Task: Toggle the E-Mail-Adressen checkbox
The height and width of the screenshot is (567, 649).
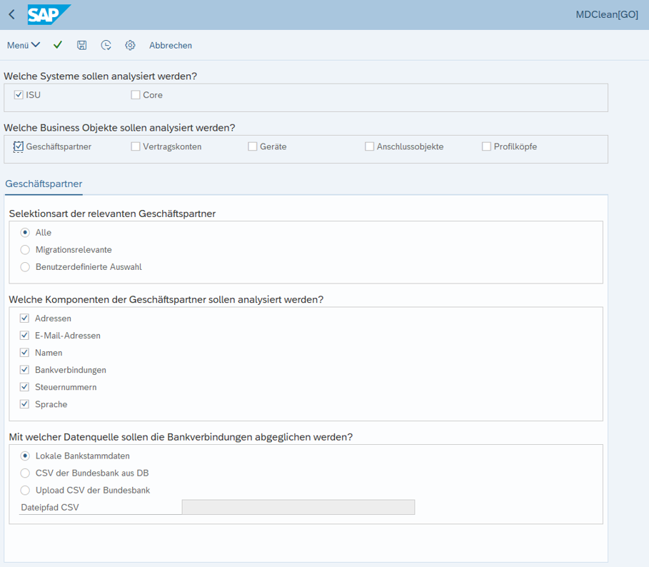Action: (x=24, y=335)
